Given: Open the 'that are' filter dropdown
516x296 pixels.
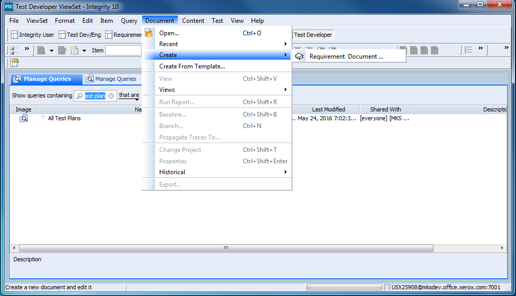Looking at the screenshot, I should [129, 95].
